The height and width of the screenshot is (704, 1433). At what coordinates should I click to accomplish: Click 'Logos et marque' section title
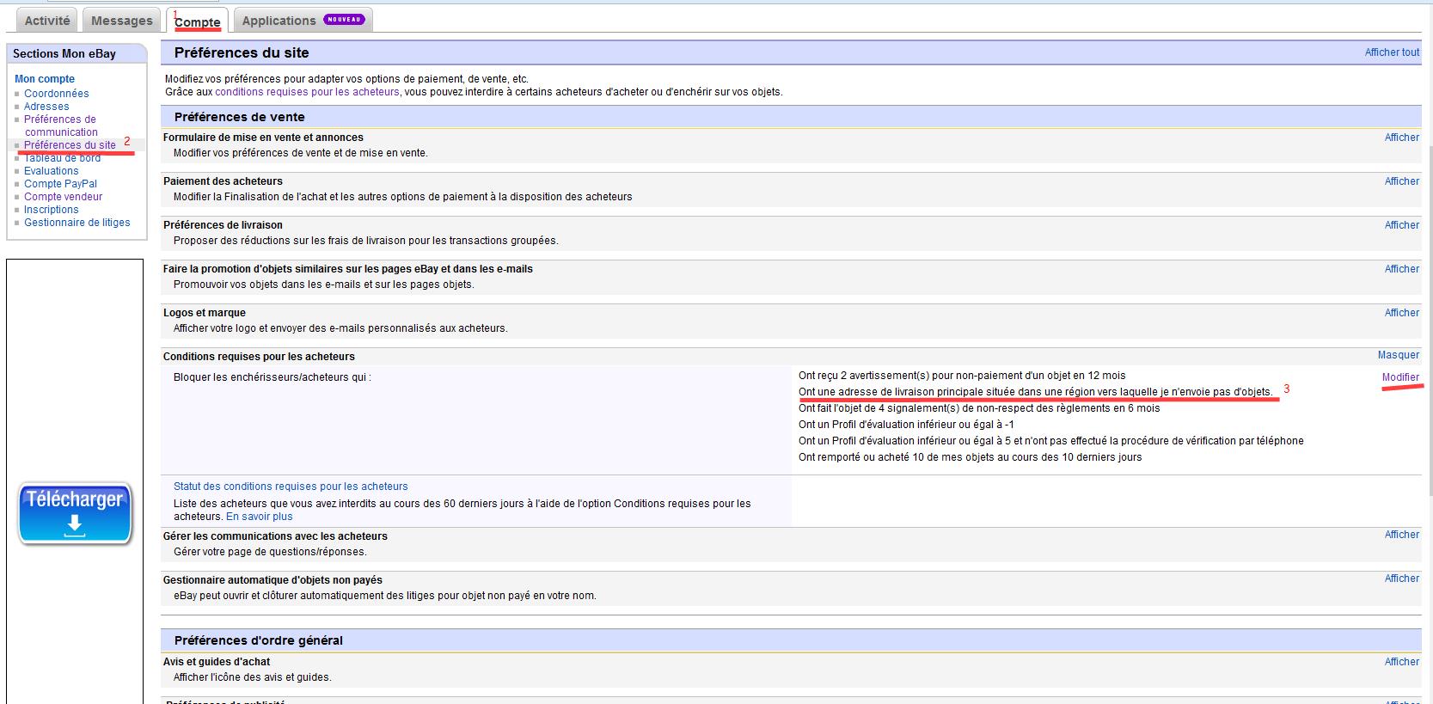coord(205,313)
